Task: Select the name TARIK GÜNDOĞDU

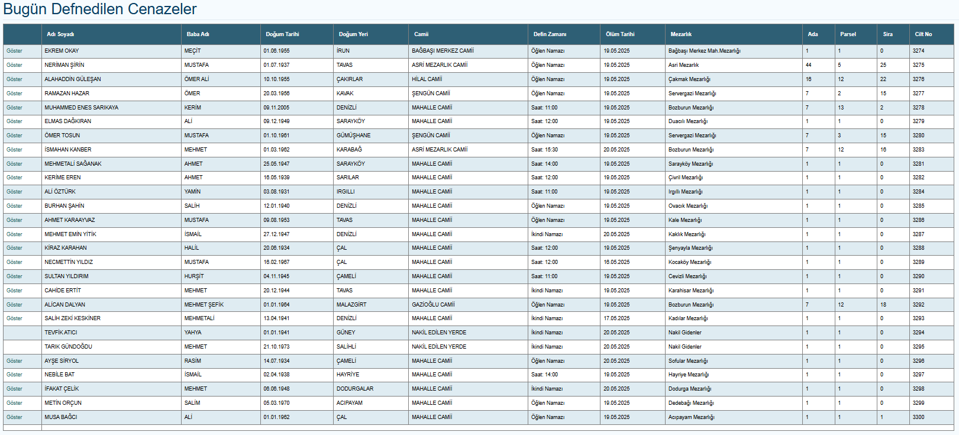Action: click(68, 347)
